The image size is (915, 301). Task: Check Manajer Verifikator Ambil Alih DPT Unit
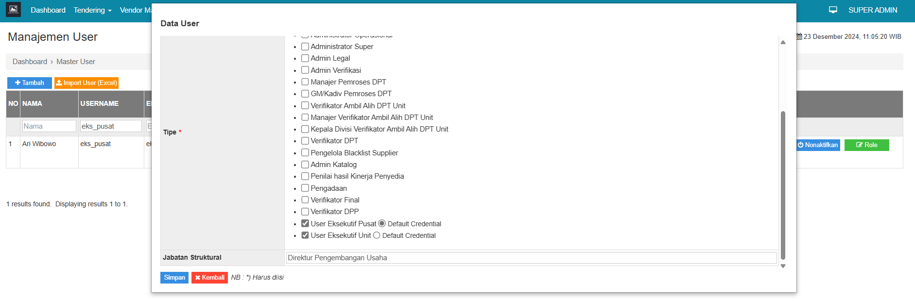[305, 117]
